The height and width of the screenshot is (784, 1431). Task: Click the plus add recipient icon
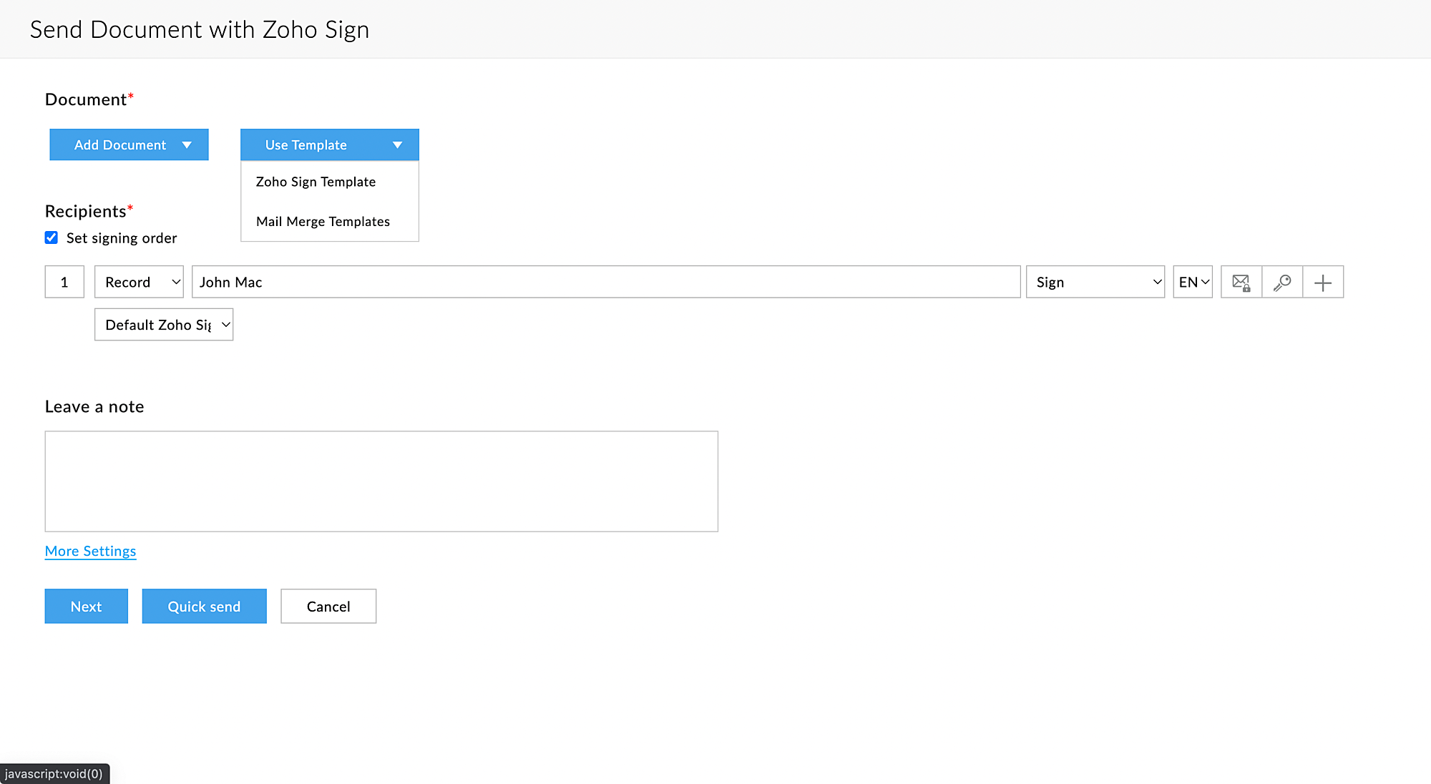(x=1323, y=283)
